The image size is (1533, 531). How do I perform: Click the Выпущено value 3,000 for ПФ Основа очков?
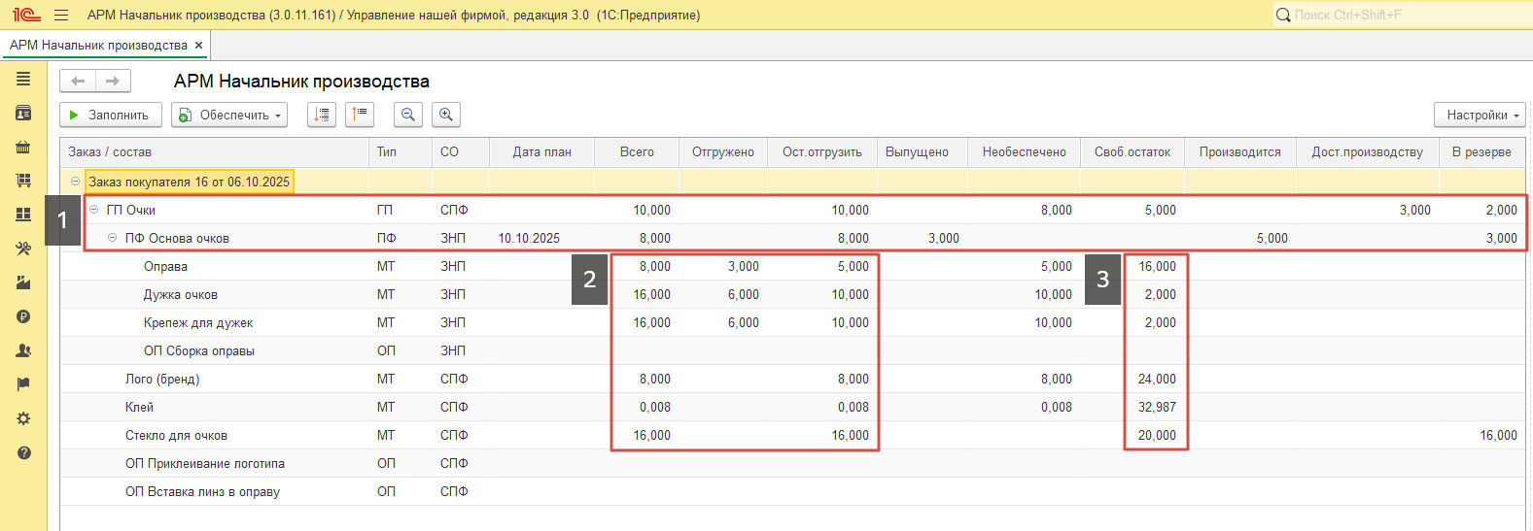coord(943,238)
